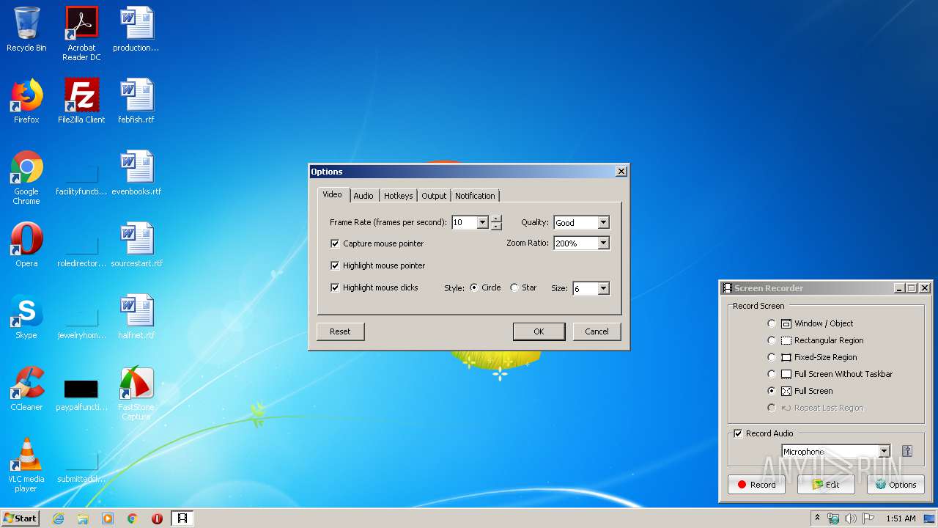Toggle Record Audio checkbox
Viewport: 938px width, 528px height.
tap(738, 433)
